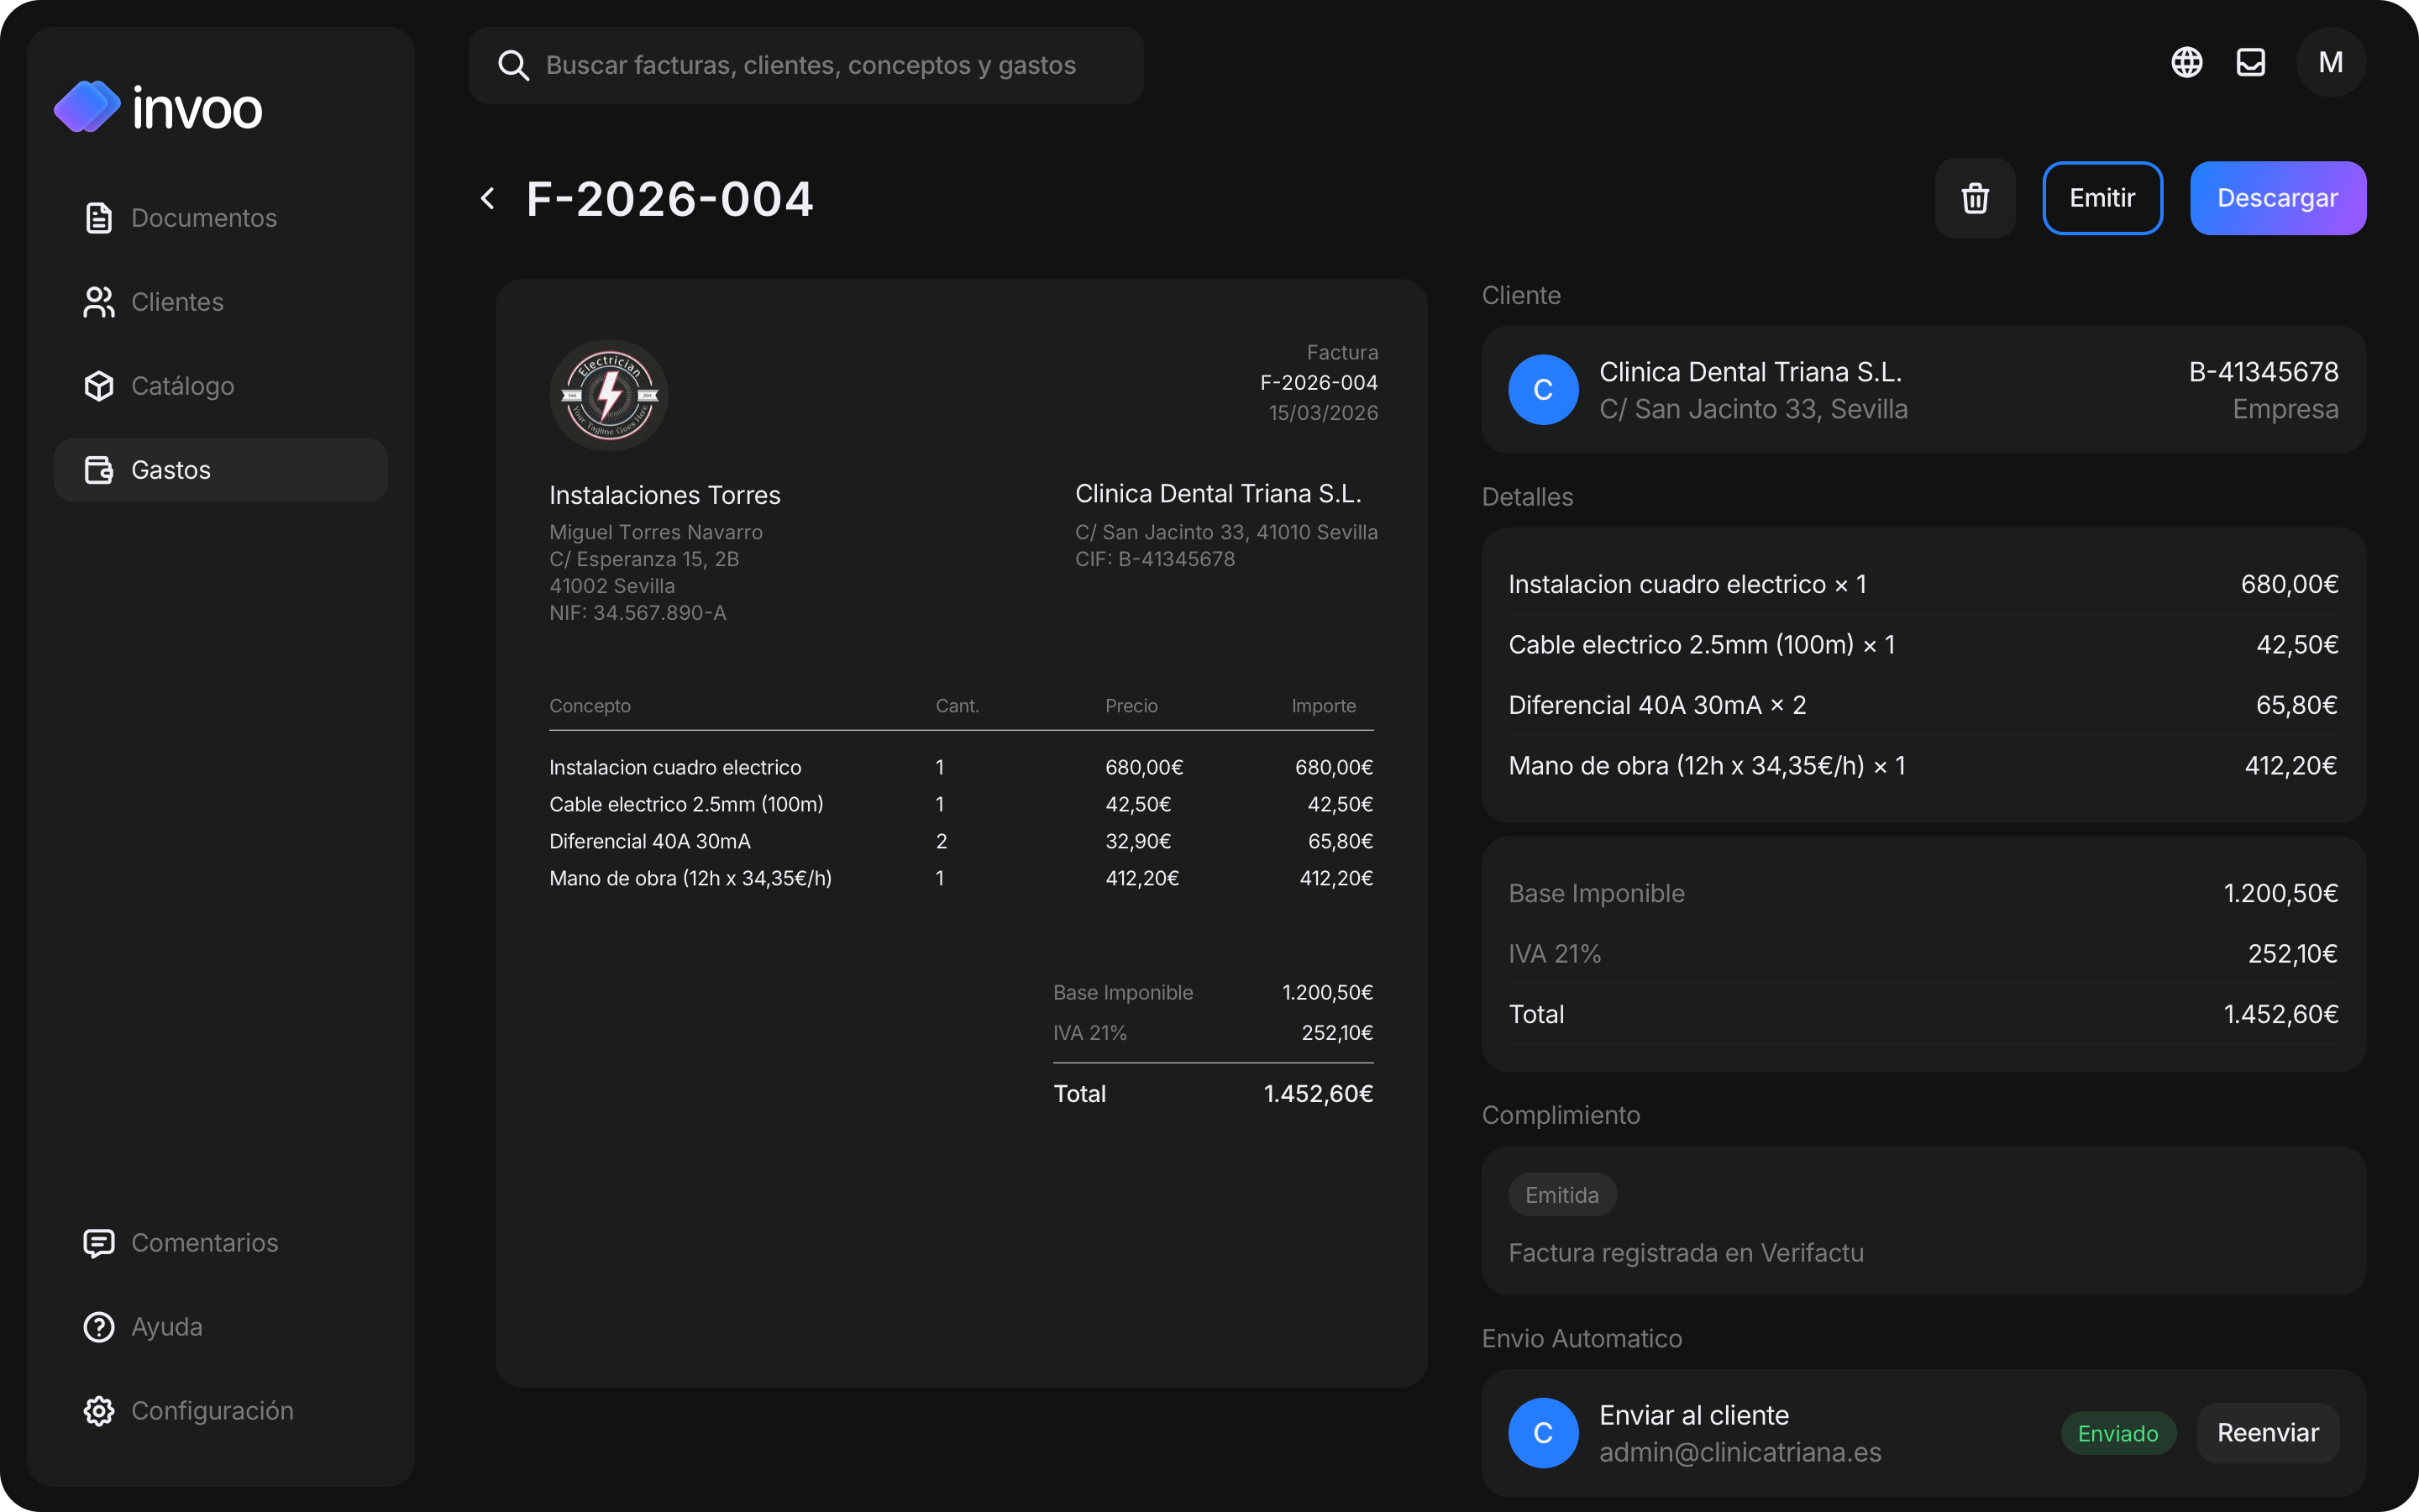Open the M user avatar menu

2331,62
